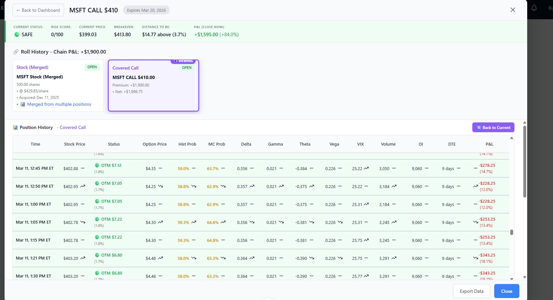Click the table scrollbar down arrow
553x300 pixels.
pyautogui.click(x=512, y=279)
